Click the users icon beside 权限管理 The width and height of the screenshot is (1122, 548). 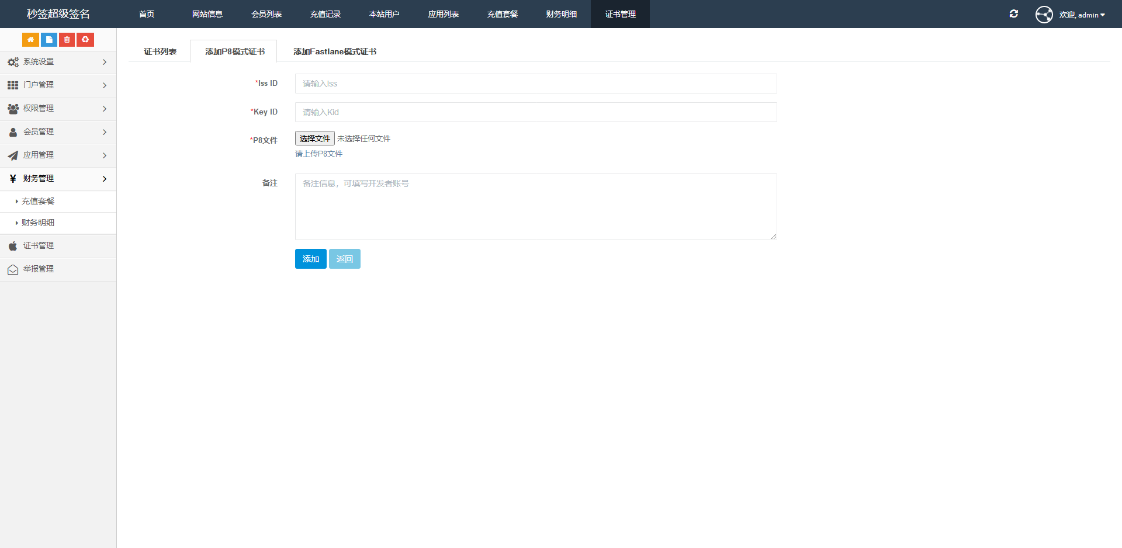click(x=13, y=109)
